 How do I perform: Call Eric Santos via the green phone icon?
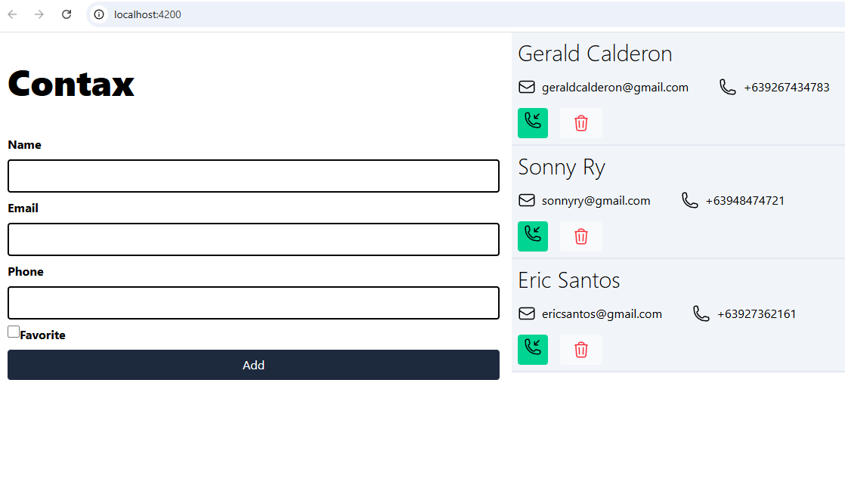click(533, 350)
